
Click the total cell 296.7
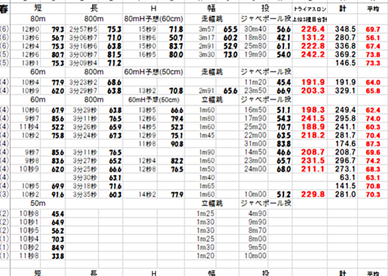(x=345, y=160)
